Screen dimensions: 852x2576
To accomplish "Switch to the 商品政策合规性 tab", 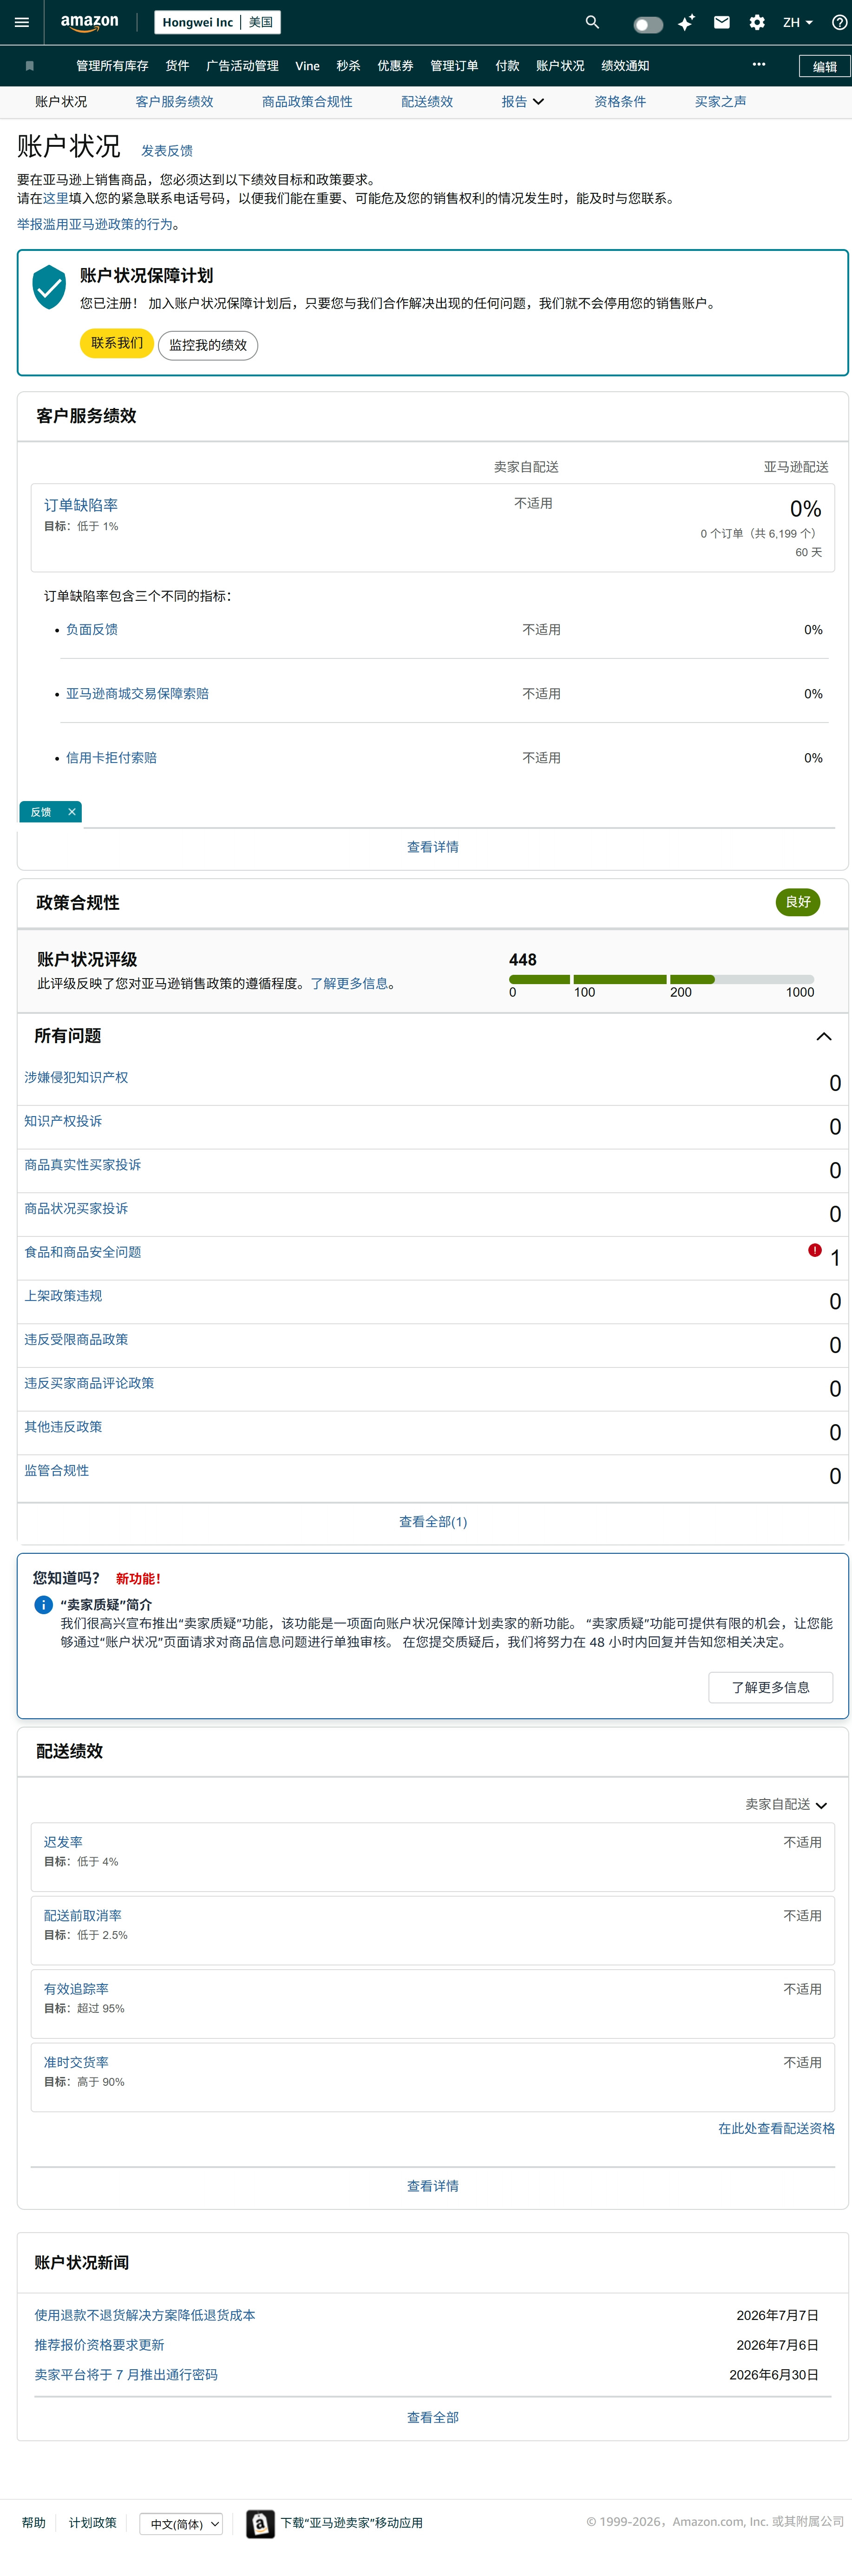I will tap(307, 102).
